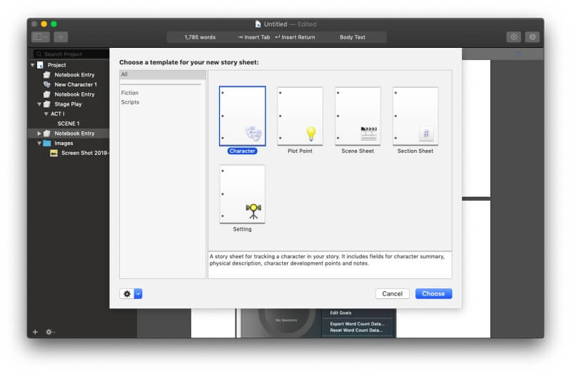Click the add button at sidebar bottom

pyautogui.click(x=35, y=332)
